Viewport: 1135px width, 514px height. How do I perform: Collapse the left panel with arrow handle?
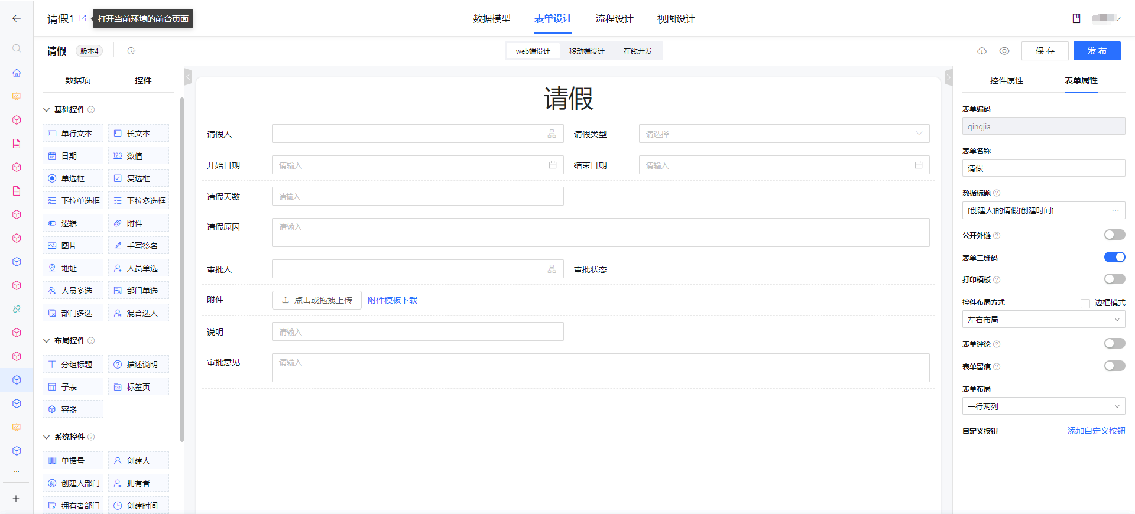pos(188,77)
